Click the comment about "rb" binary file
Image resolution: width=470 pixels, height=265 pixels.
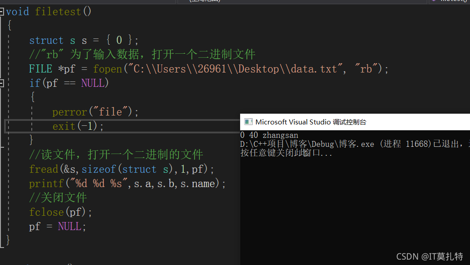point(142,55)
